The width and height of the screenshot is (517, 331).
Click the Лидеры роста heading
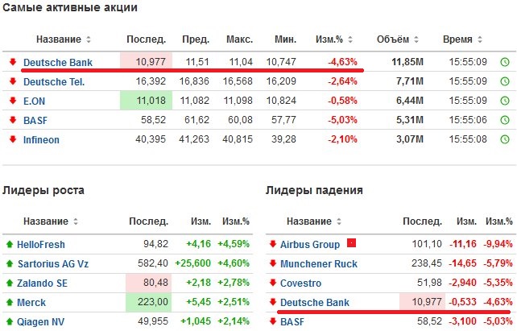pyautogui.click(x=43, y=190)
